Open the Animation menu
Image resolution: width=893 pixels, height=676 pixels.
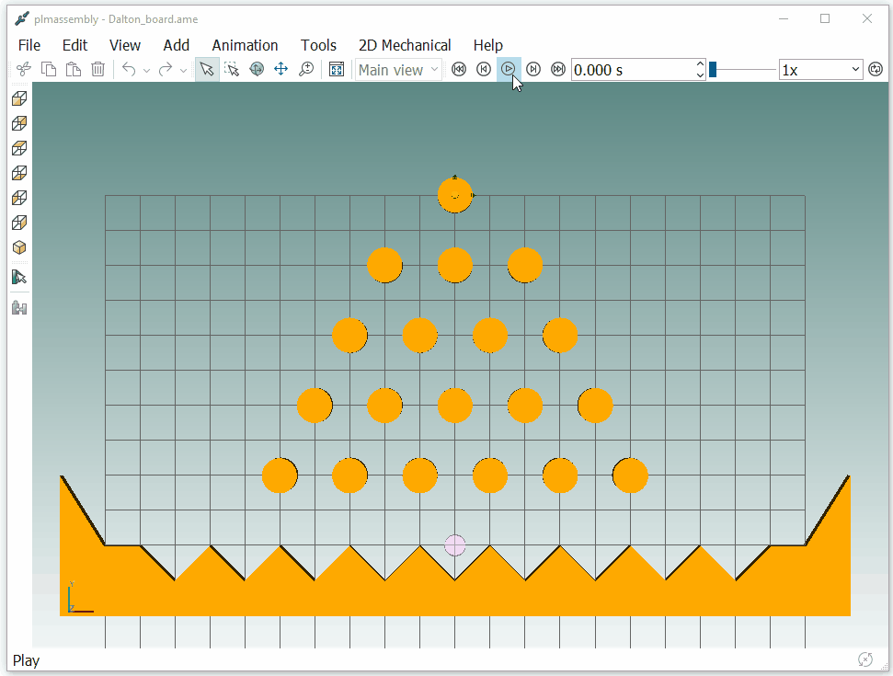(x=245, y=44)
